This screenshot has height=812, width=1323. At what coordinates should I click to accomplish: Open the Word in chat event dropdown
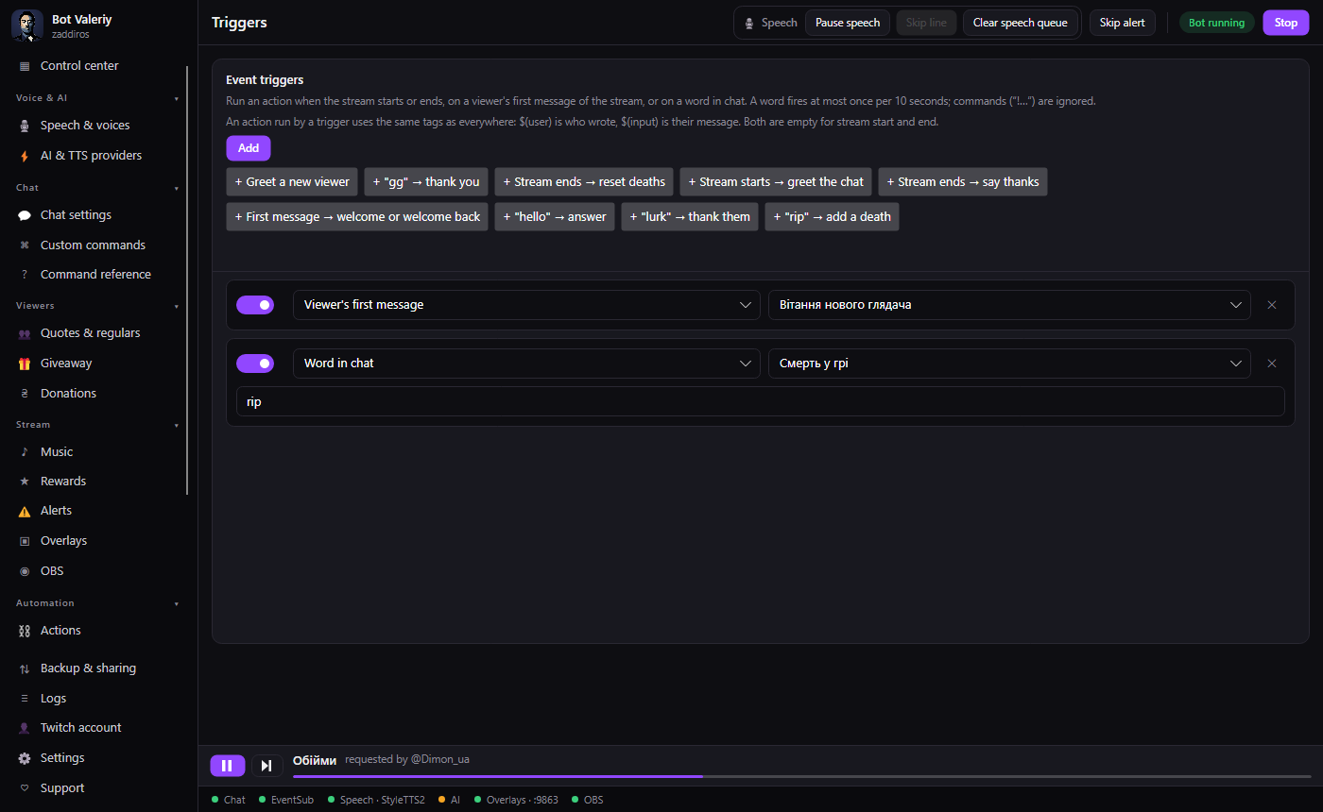pos(526,364)
